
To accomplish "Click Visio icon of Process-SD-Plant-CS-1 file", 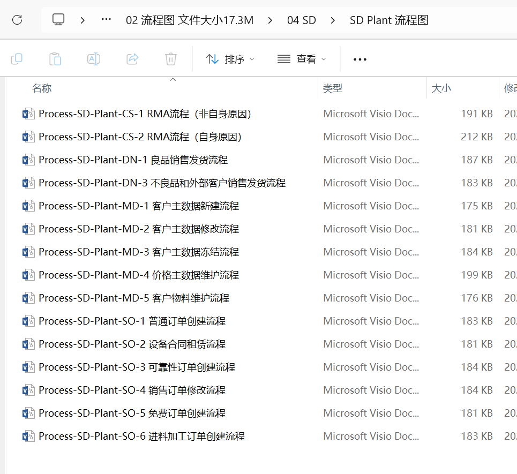I will pyautogui.click(x=28, y=114).
